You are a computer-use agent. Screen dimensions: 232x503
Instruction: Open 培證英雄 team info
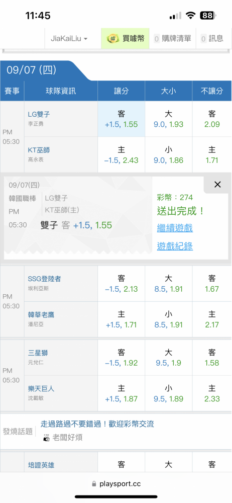pyautogui.click(x=41, y=465)
